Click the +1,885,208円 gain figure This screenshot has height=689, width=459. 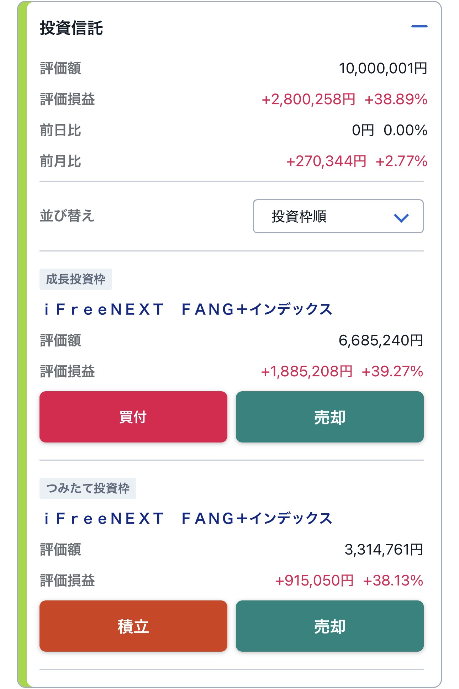[x=306, y=371]
